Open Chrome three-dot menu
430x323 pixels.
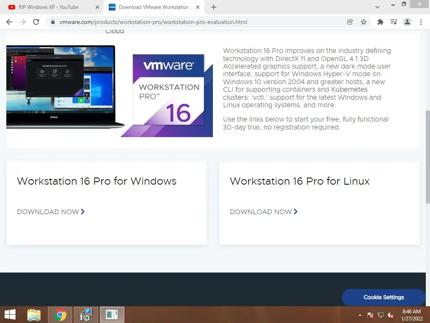click(x=421, y=22)
